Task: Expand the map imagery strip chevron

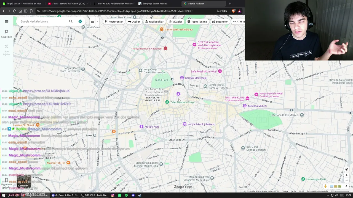Action: [x=346, y=186]
